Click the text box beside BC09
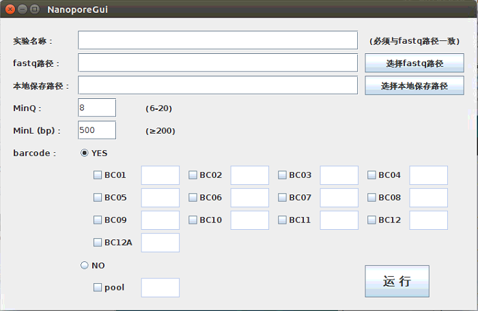This screenshot has height=311, width=478. pos(160,220)
